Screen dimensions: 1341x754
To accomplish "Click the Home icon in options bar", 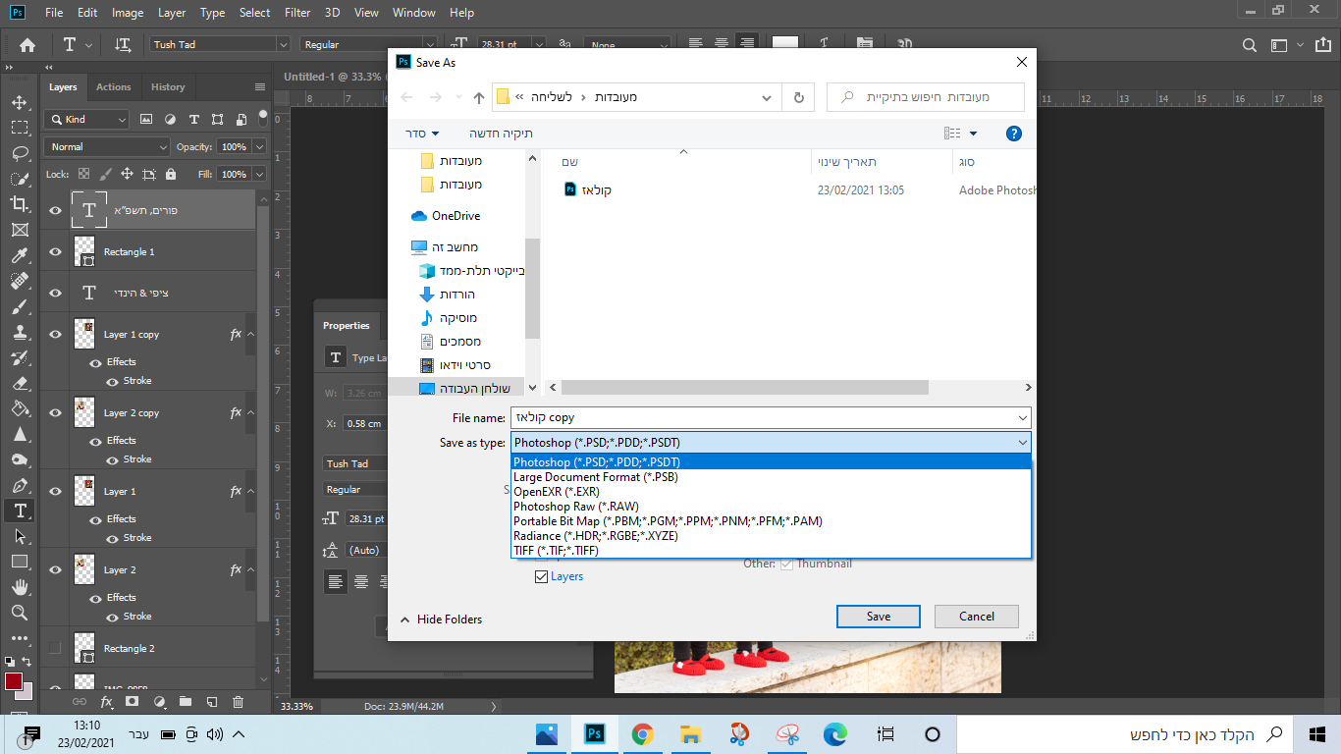I will [x=27, y=44].
